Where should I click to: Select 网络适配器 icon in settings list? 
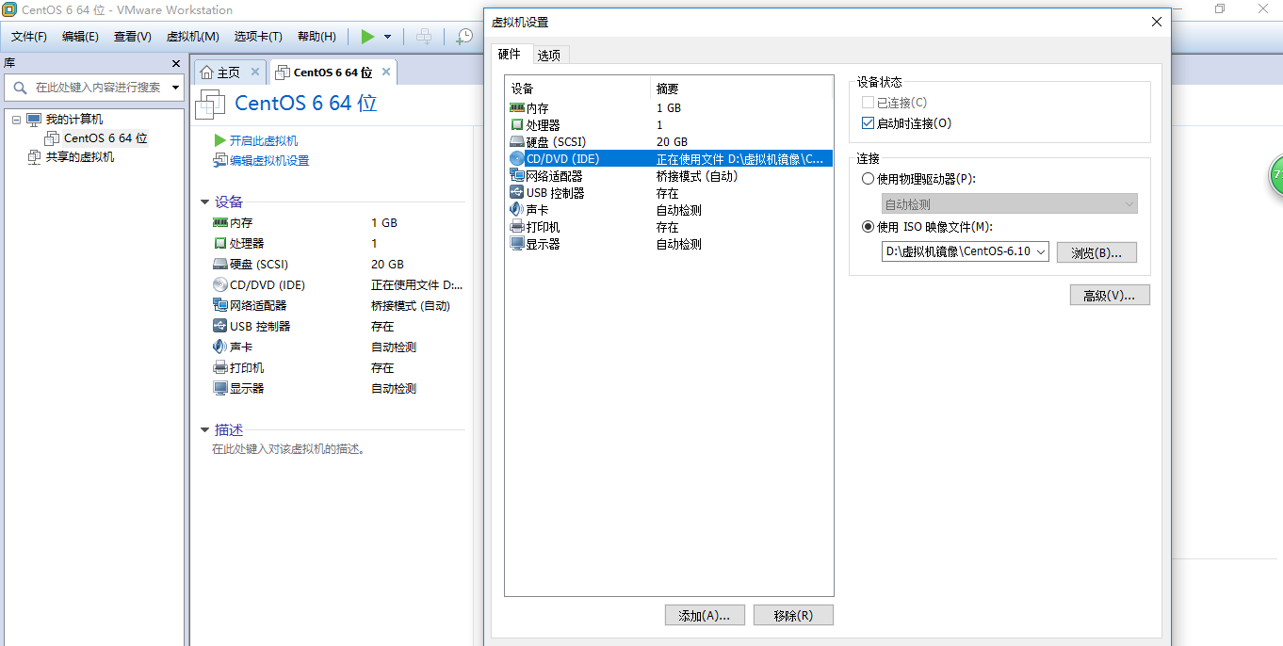[x=517, y=176]
